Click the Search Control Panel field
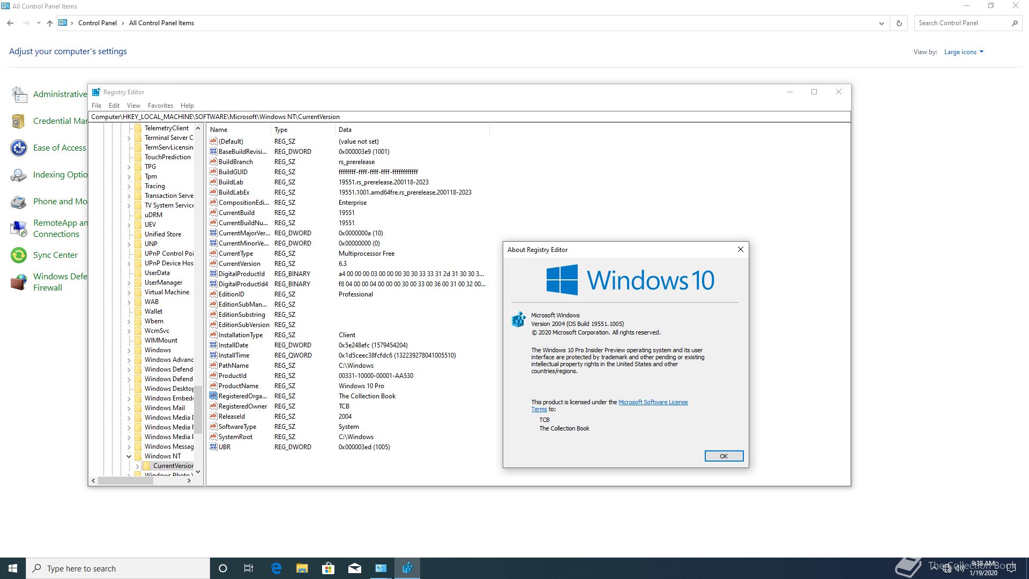 tap(962, 23)
